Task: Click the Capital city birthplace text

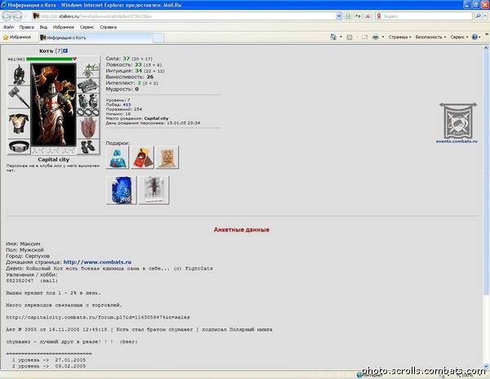Action: point(156,118)
